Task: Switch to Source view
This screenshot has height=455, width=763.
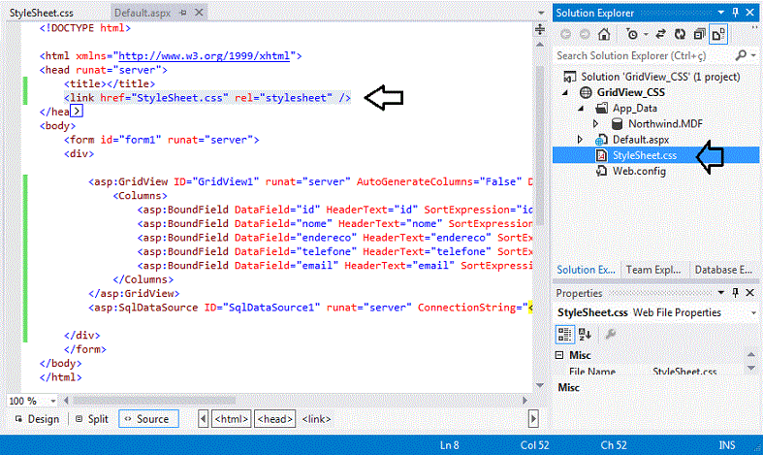Action: point(148,419)
